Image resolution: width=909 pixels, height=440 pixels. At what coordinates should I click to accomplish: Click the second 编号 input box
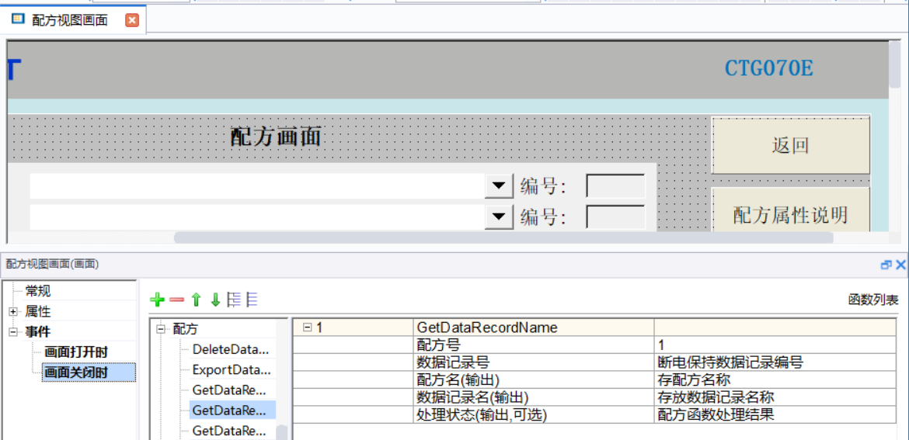pyautogui.click(x=615, y=217)
